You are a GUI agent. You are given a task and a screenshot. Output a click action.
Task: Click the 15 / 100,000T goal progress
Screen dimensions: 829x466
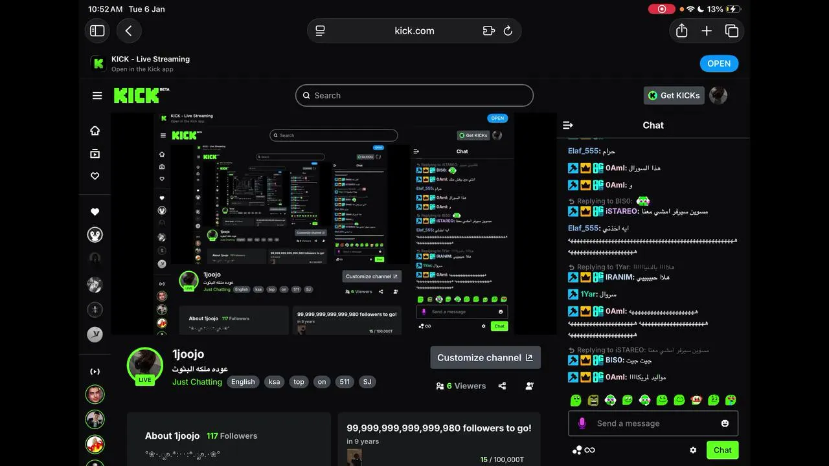click(502, 460)
